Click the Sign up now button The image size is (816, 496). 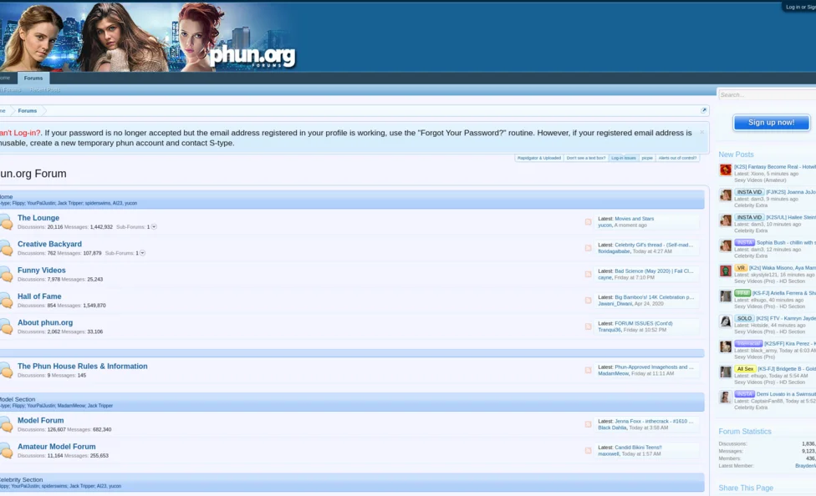771,123
